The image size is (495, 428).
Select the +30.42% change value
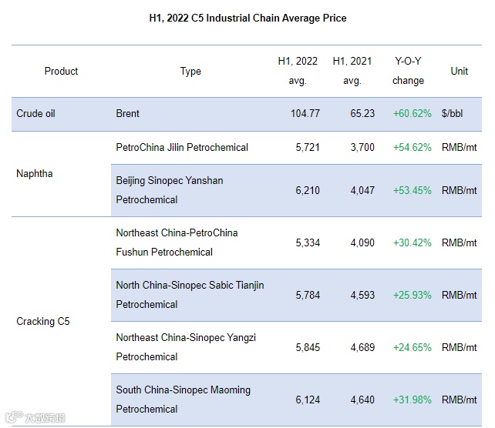(x=412, y=242)
